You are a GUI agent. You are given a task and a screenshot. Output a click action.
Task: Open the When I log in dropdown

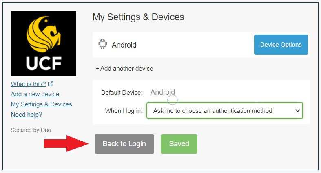[x=225, y=110]
